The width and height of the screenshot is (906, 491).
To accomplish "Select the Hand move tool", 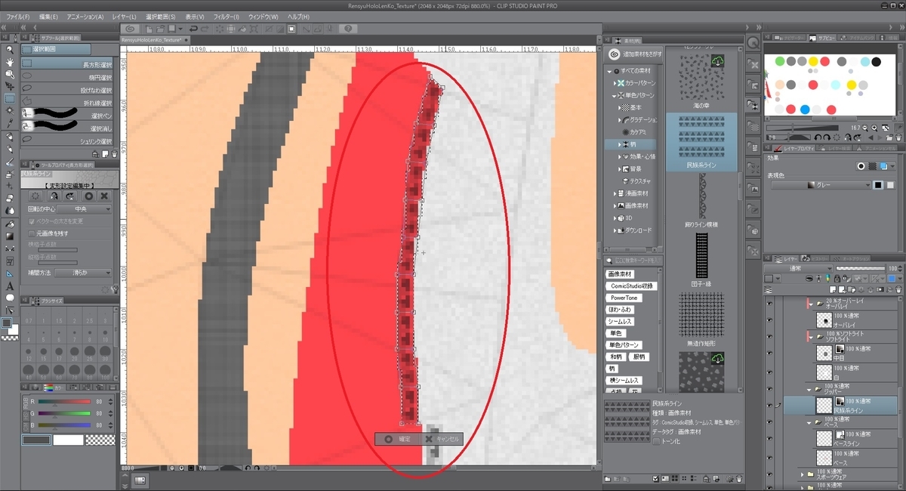I will 10,62.
